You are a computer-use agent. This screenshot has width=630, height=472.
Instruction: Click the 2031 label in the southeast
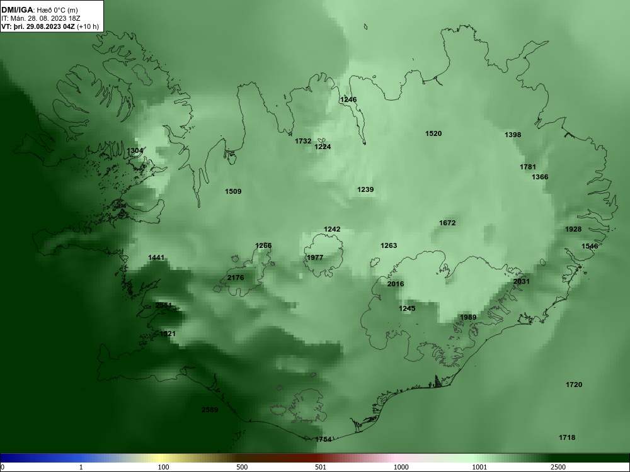522,282
